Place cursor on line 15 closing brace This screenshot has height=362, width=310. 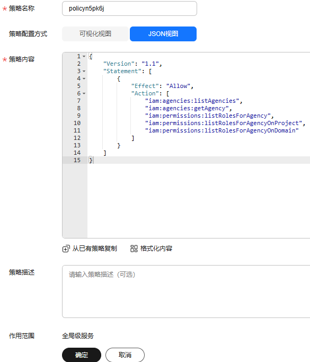point(91,160)
